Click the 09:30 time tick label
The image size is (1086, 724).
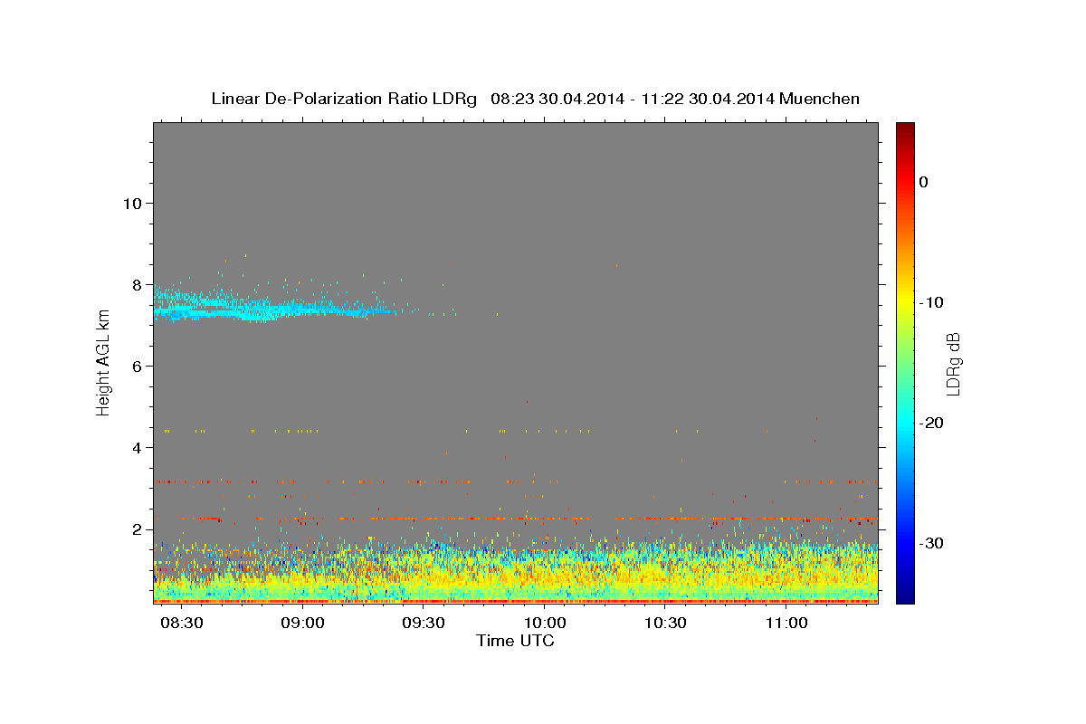pyautogui.click(x=424, y=624)
